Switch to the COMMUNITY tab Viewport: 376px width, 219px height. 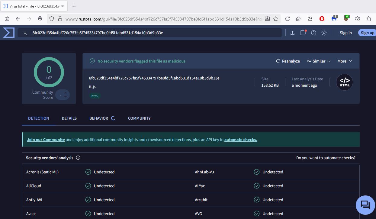(x=139, y=118)
